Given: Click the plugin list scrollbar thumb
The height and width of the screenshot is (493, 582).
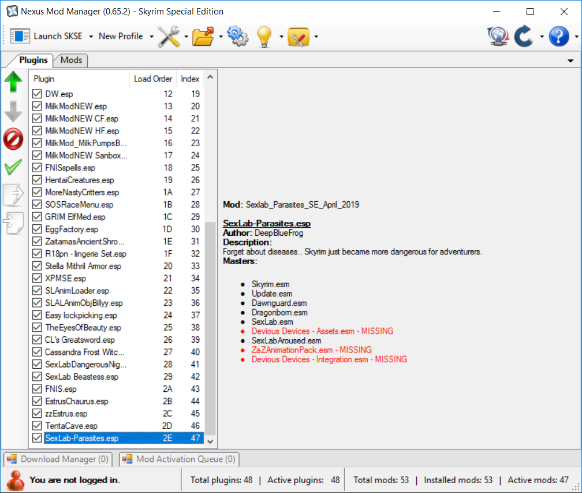Looking at the screenshot, I should 210,328.
